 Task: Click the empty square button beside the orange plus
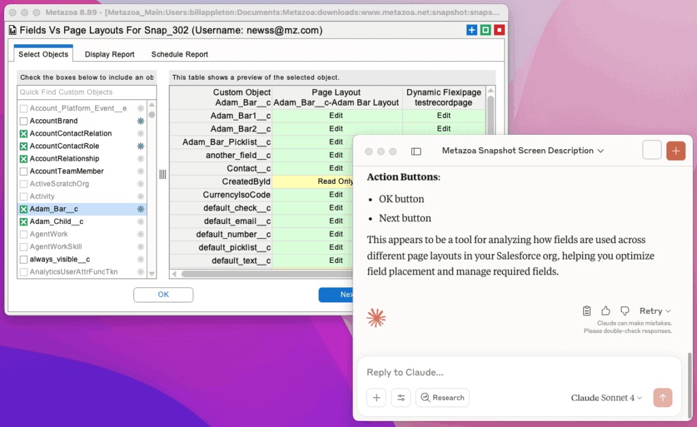click(x=651, y=151)
